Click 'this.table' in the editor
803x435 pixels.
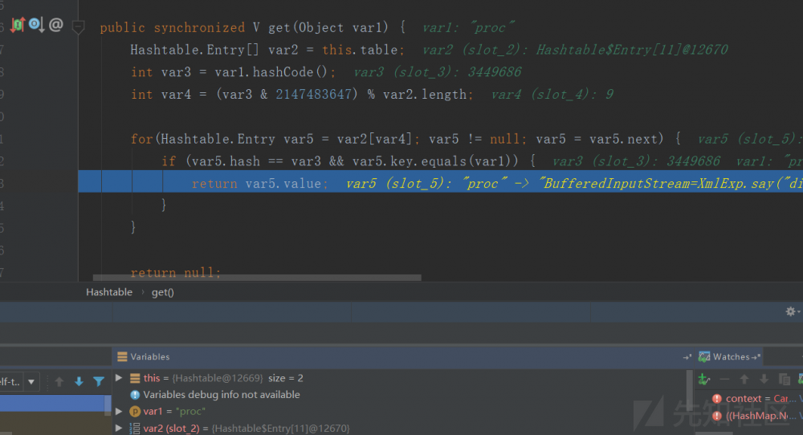point(360,50)
